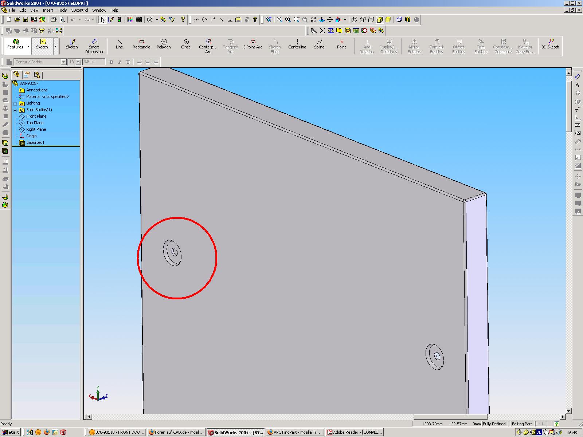
Task: Select the Point sketch tool
Action: (341, 44)
